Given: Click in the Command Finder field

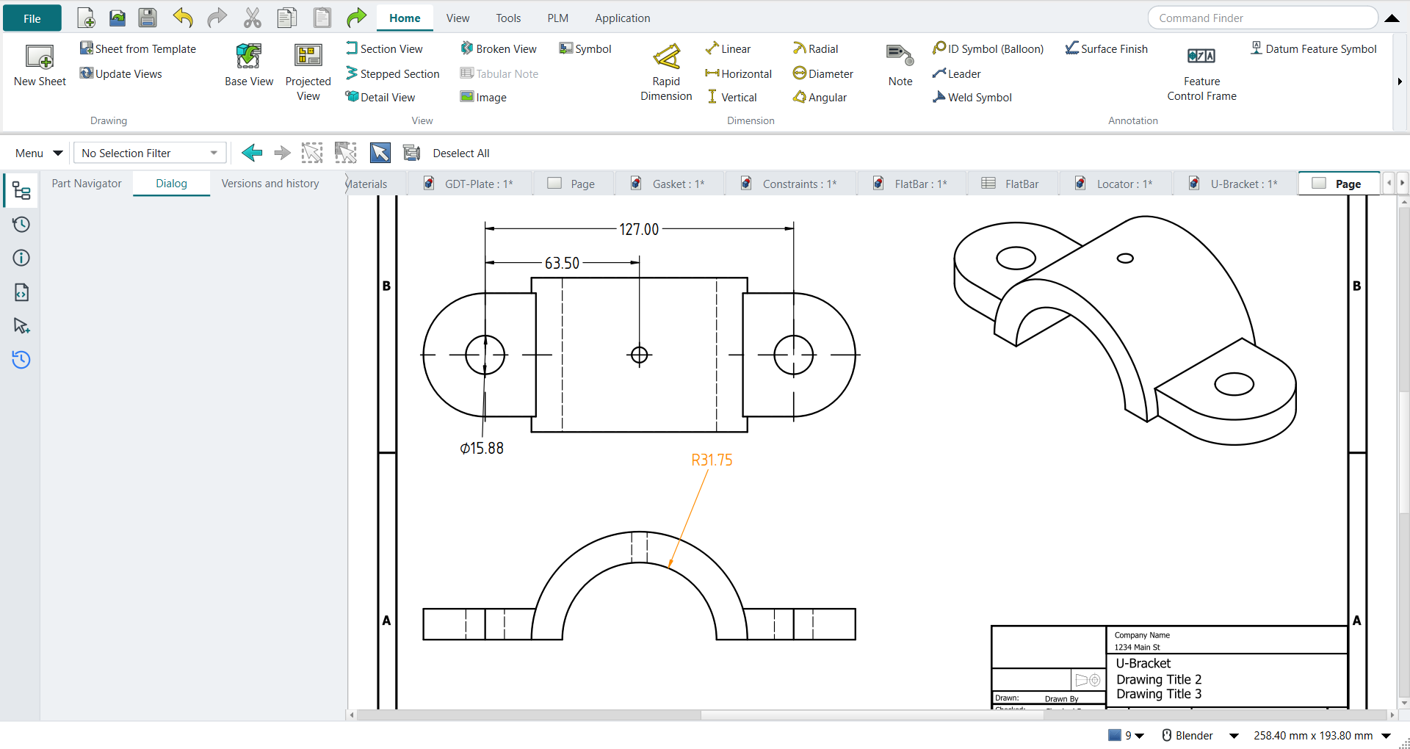Looking at the screenshot, I should [1262, 18].
